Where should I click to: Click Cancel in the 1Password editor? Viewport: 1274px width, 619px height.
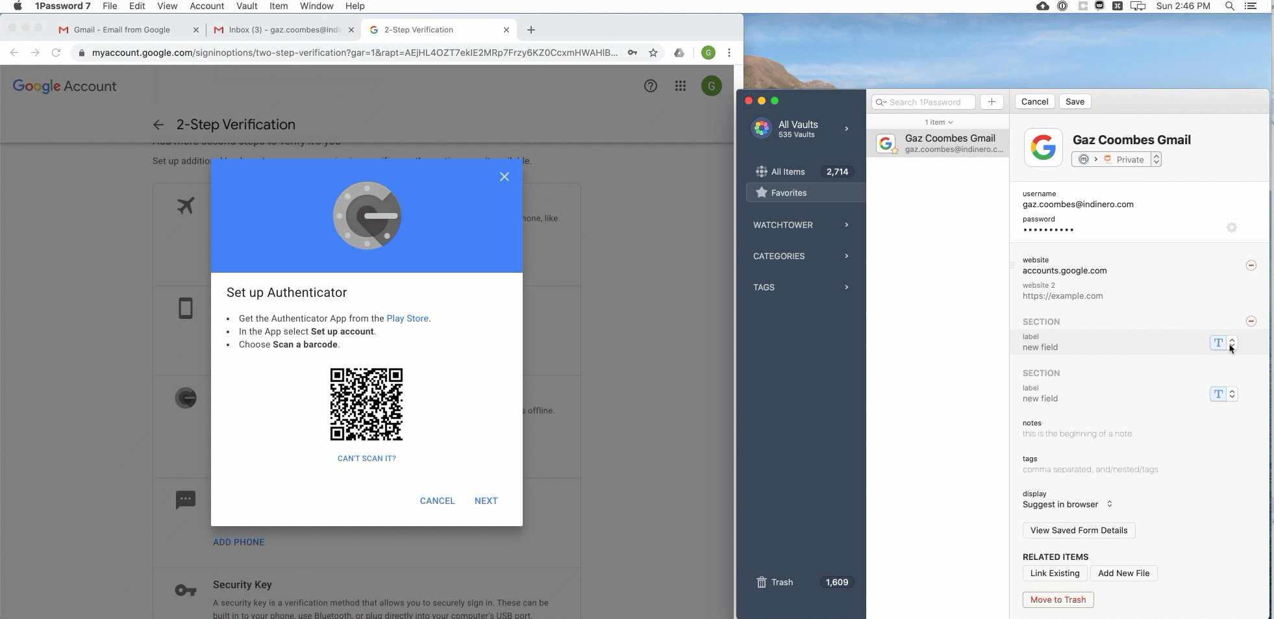click(1034, 102)
